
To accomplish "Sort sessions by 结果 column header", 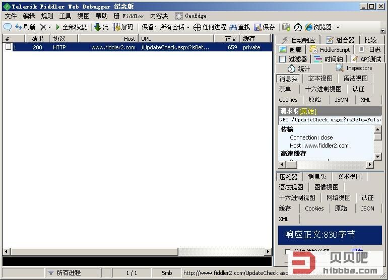I will (x=37, y=39).
